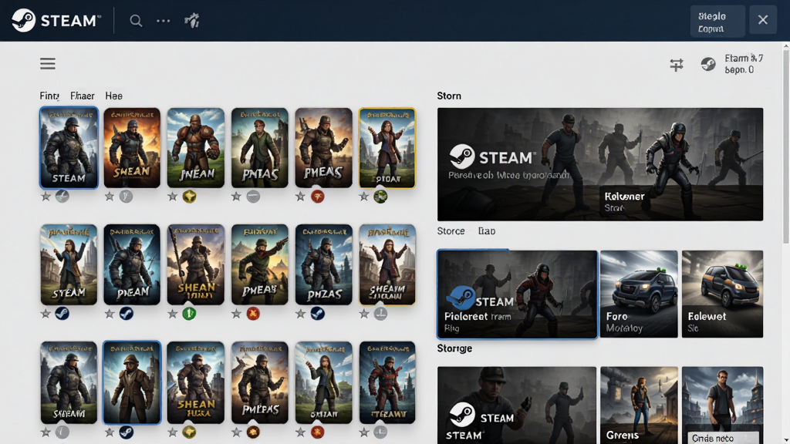Open the large Steam banner under Storn
Screen dimensions: 790x444
tap(600, 164)
